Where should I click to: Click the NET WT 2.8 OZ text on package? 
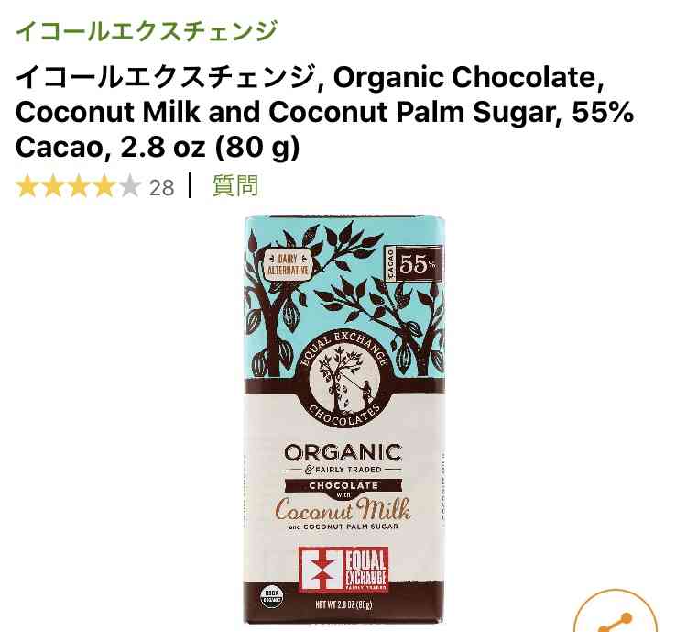coord(343,604)
